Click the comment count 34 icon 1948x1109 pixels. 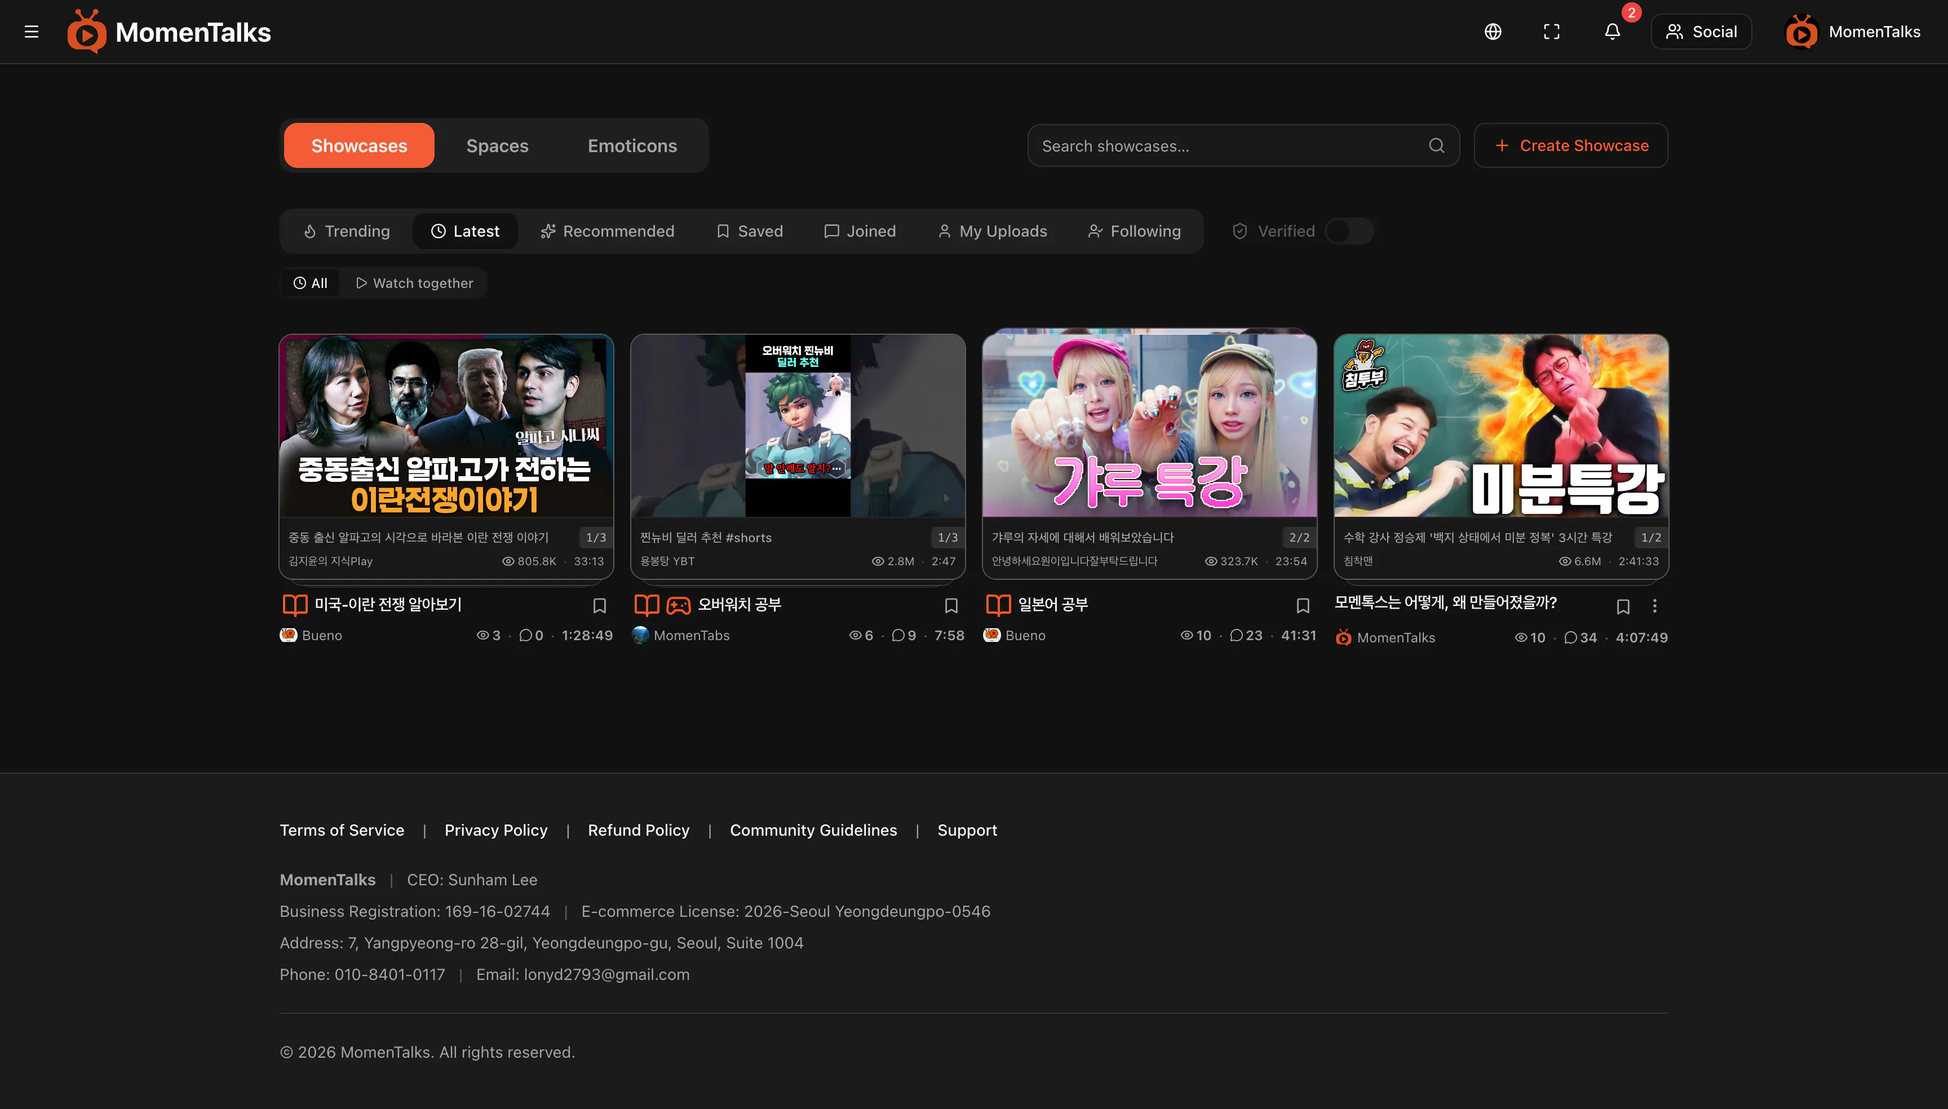(1570, 637)
